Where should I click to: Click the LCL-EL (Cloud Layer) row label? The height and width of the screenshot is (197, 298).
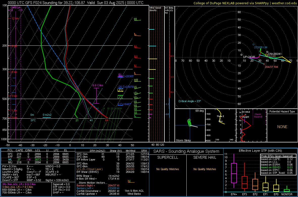click(89, 169)
